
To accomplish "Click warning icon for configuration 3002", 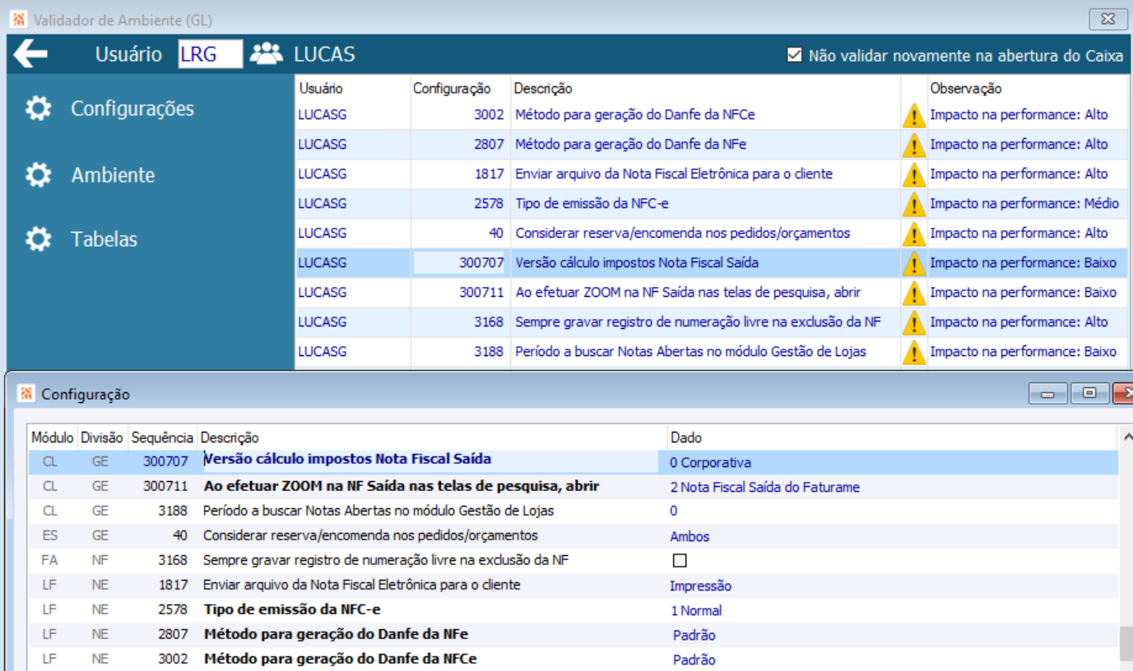I will [913, 116].
